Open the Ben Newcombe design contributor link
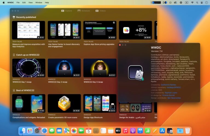Viewport: 210px width, 136px height. coord(174,98)
